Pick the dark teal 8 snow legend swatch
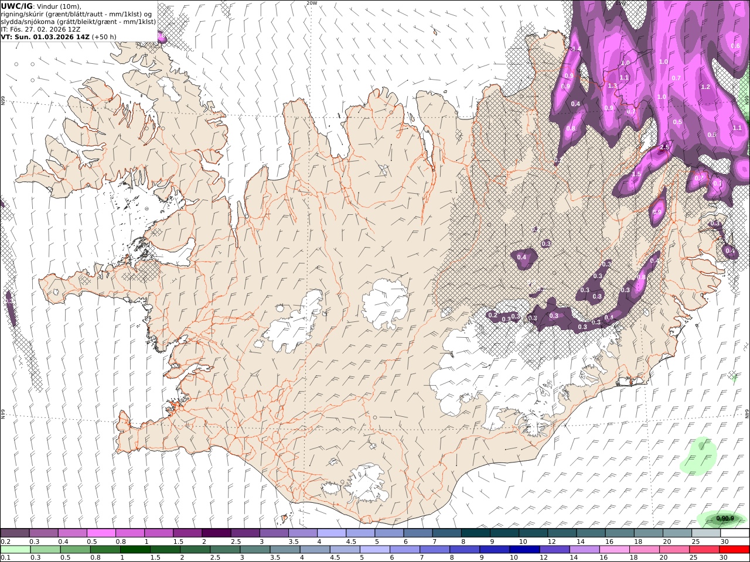 (x=475, y=533)
